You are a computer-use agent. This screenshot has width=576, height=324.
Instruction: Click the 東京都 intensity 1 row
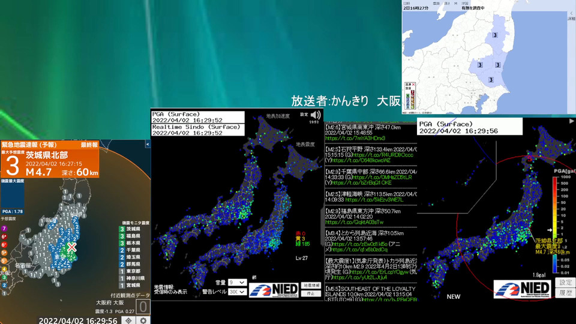[x=130, y=271]
